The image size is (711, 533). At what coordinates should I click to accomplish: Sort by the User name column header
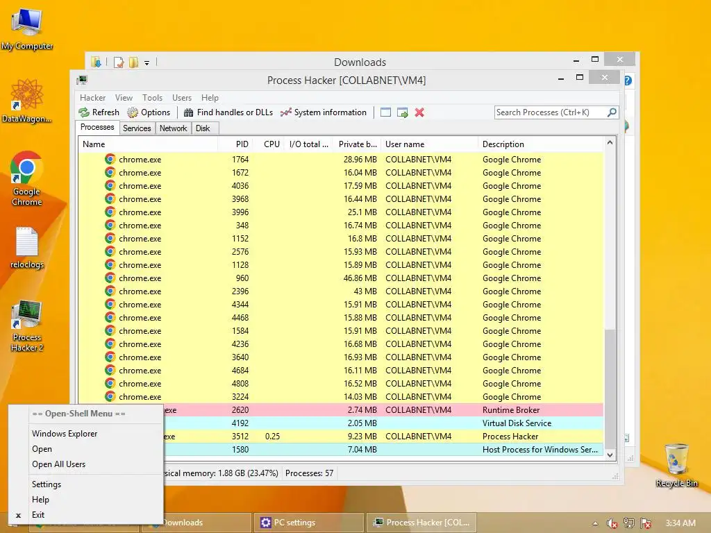(x=429, y=144)
